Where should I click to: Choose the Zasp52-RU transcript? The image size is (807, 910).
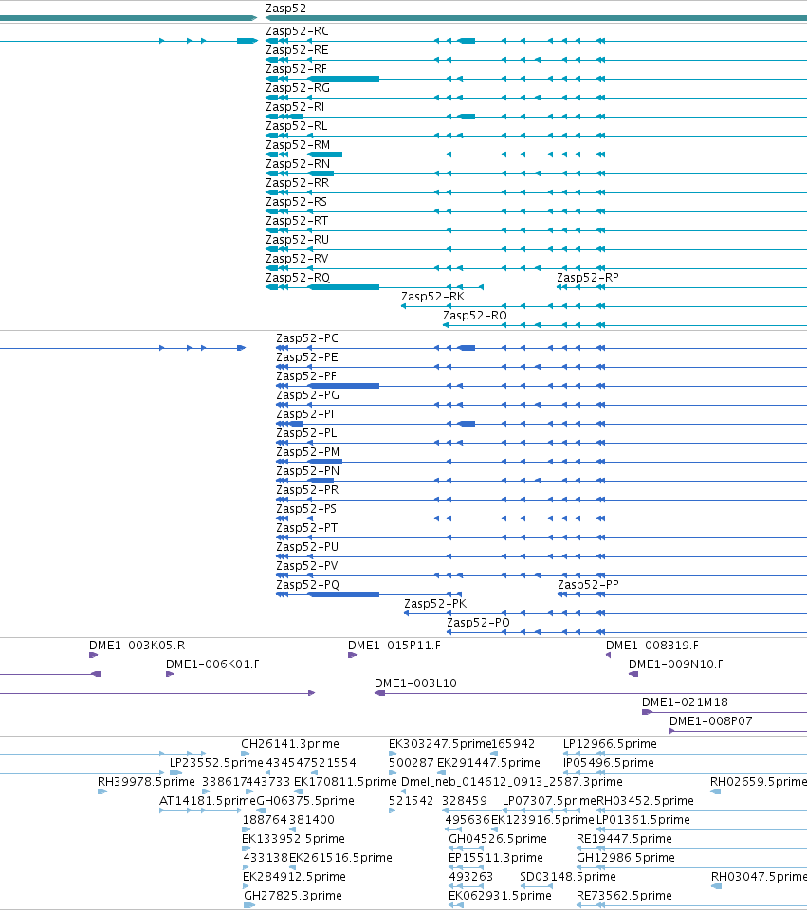(297, 240)
